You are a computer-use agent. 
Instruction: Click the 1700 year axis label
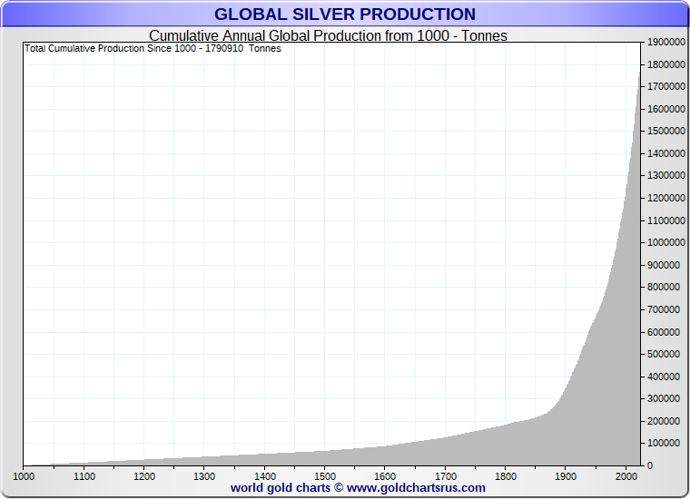(445, 475)
